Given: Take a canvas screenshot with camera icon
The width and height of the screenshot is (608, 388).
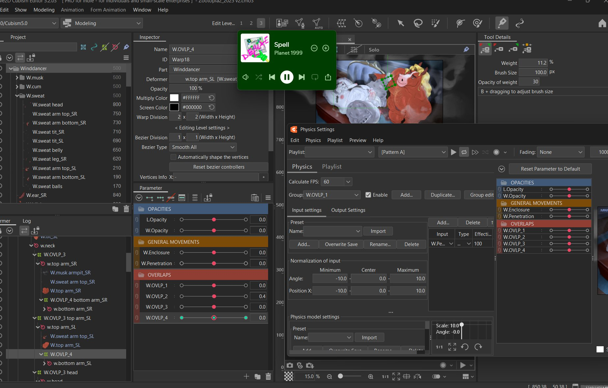Looking at the screenshot, I should (x=290, y=365).
